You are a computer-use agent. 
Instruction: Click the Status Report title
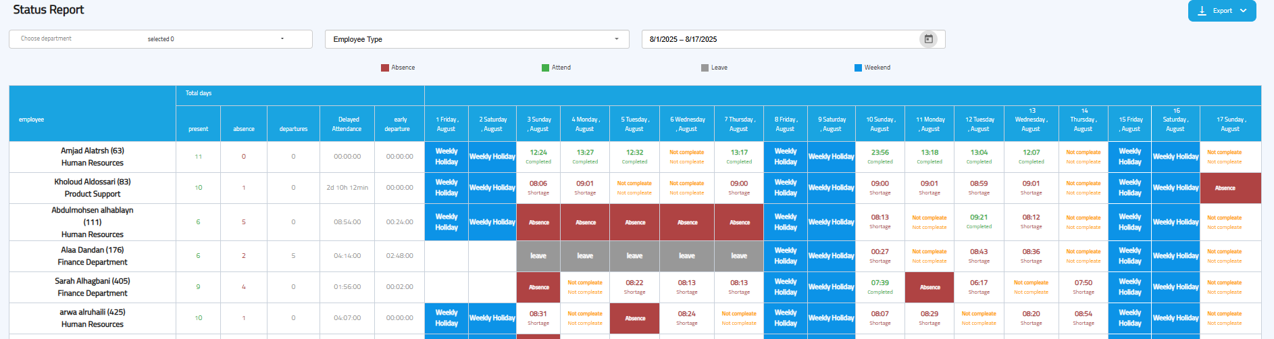[49, 9]
